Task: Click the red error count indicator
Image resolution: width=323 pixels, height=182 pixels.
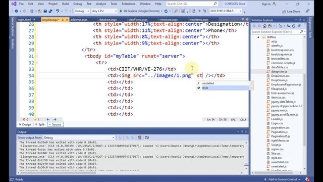Action: click(26, 119)
